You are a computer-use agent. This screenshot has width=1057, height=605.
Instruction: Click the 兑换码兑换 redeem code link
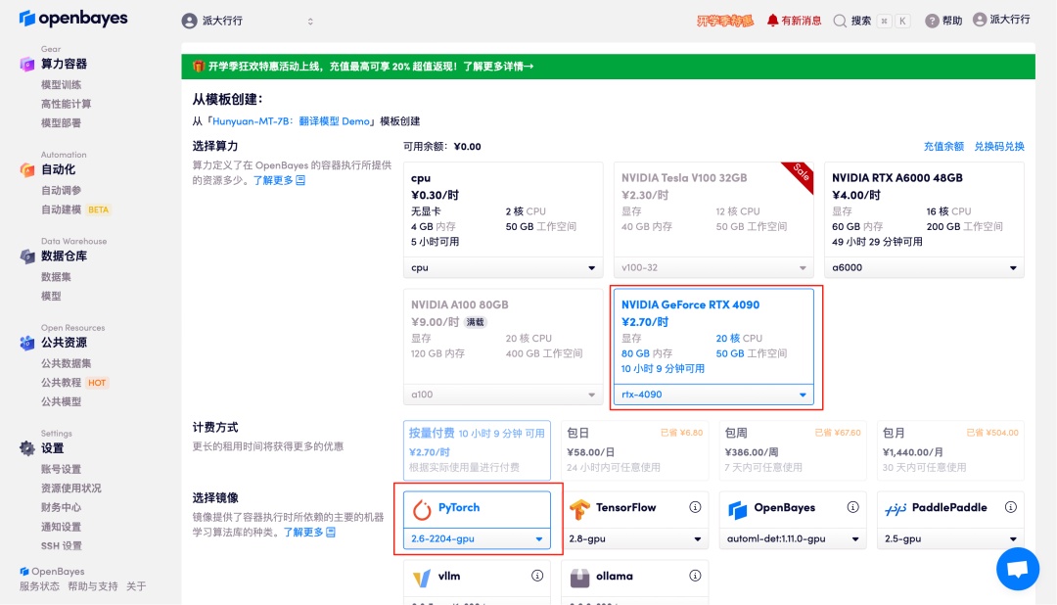pyautogui.click(x=998, y=147)
